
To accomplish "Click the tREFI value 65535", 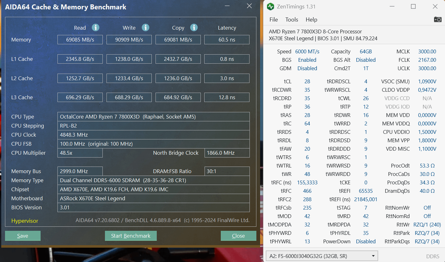I will tap(366, 191).
